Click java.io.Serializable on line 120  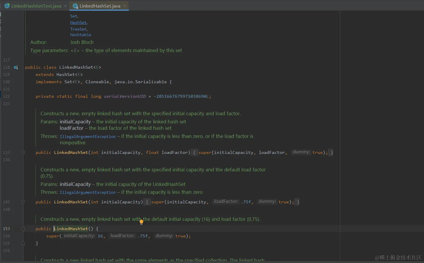[x=141, y=82]
